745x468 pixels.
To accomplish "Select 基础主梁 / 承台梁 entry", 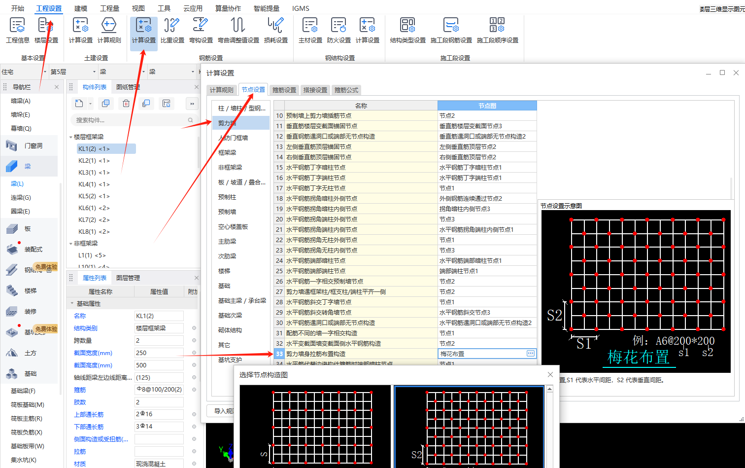I will click(241, 300).
